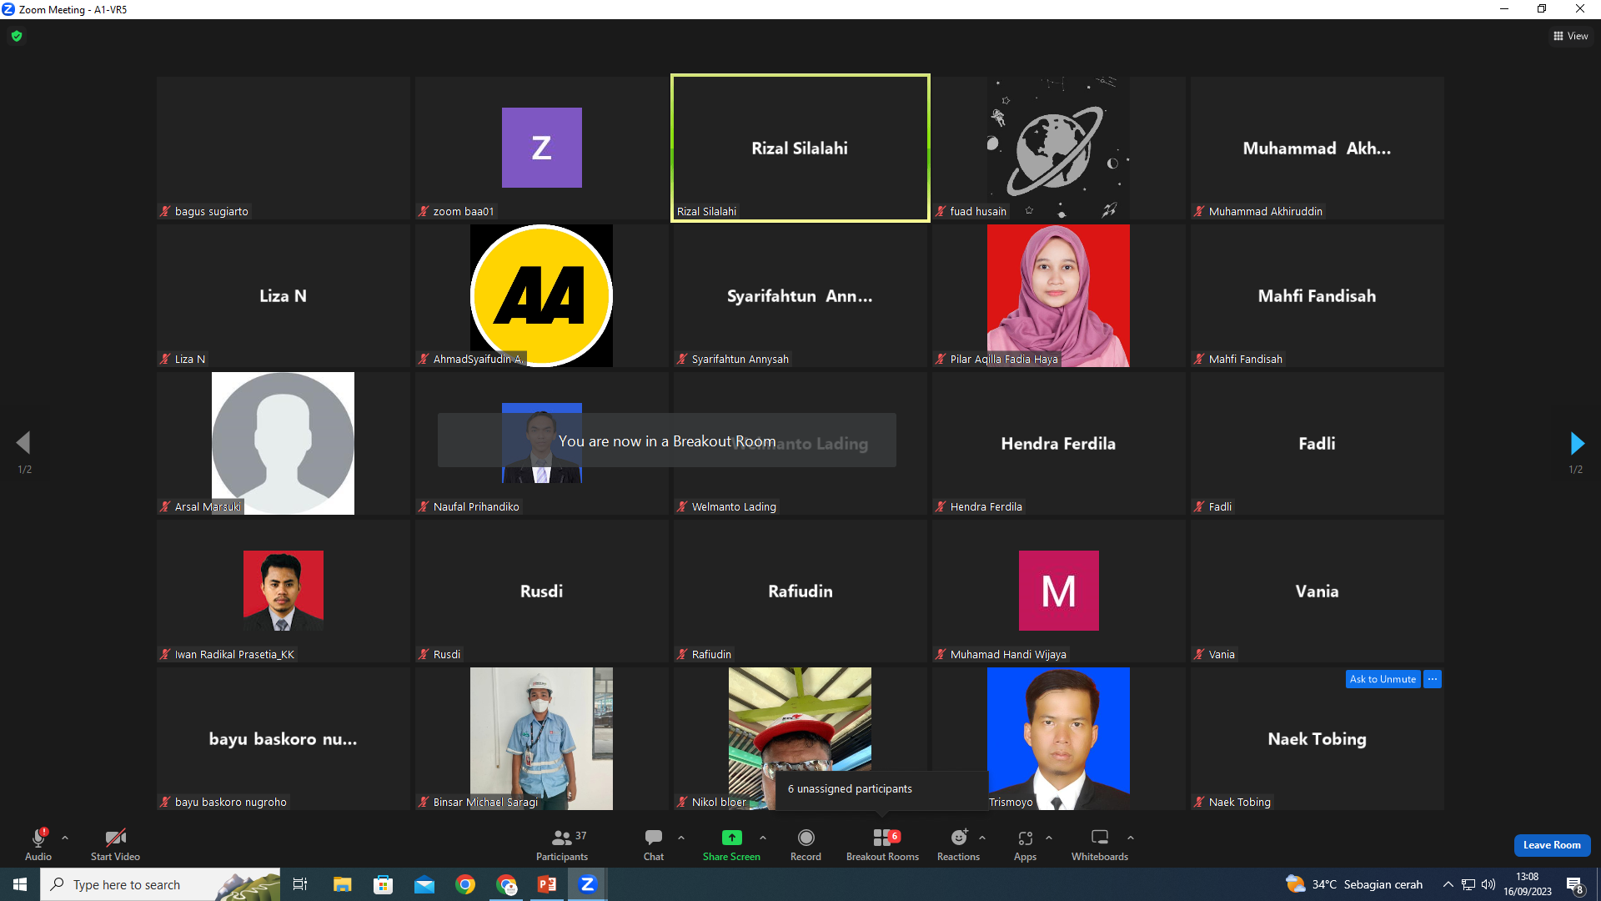Show hidden system tray icons
This screenshot has height=901, width=1601.
coord(1448,884)
